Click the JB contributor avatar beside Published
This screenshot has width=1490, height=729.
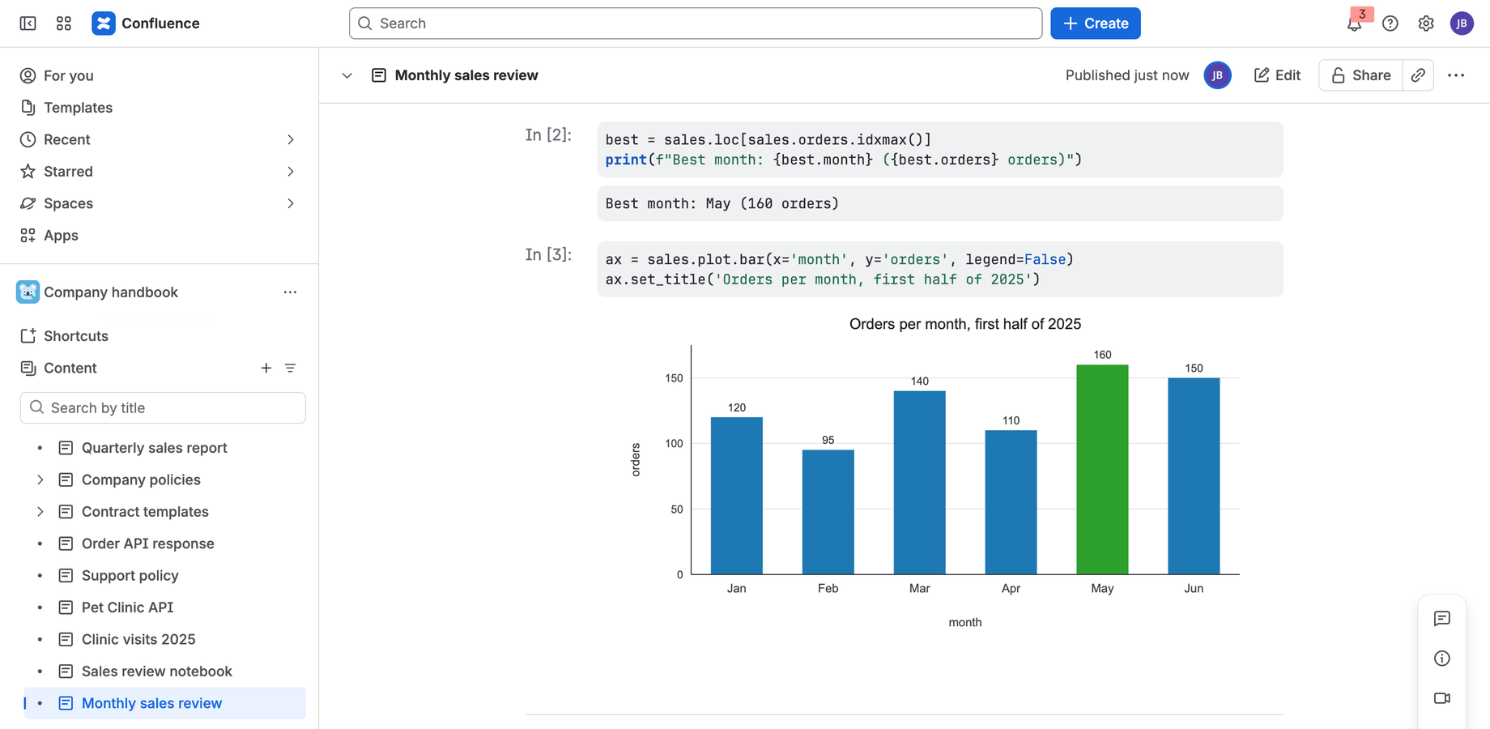[x=1217, y=75]
